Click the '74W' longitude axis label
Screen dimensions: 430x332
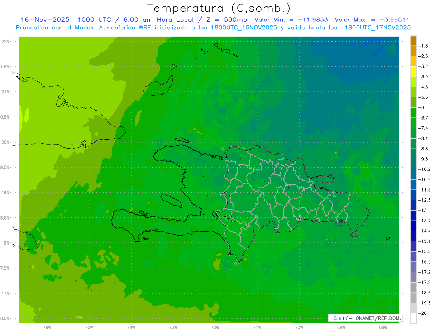click(131, 327)
